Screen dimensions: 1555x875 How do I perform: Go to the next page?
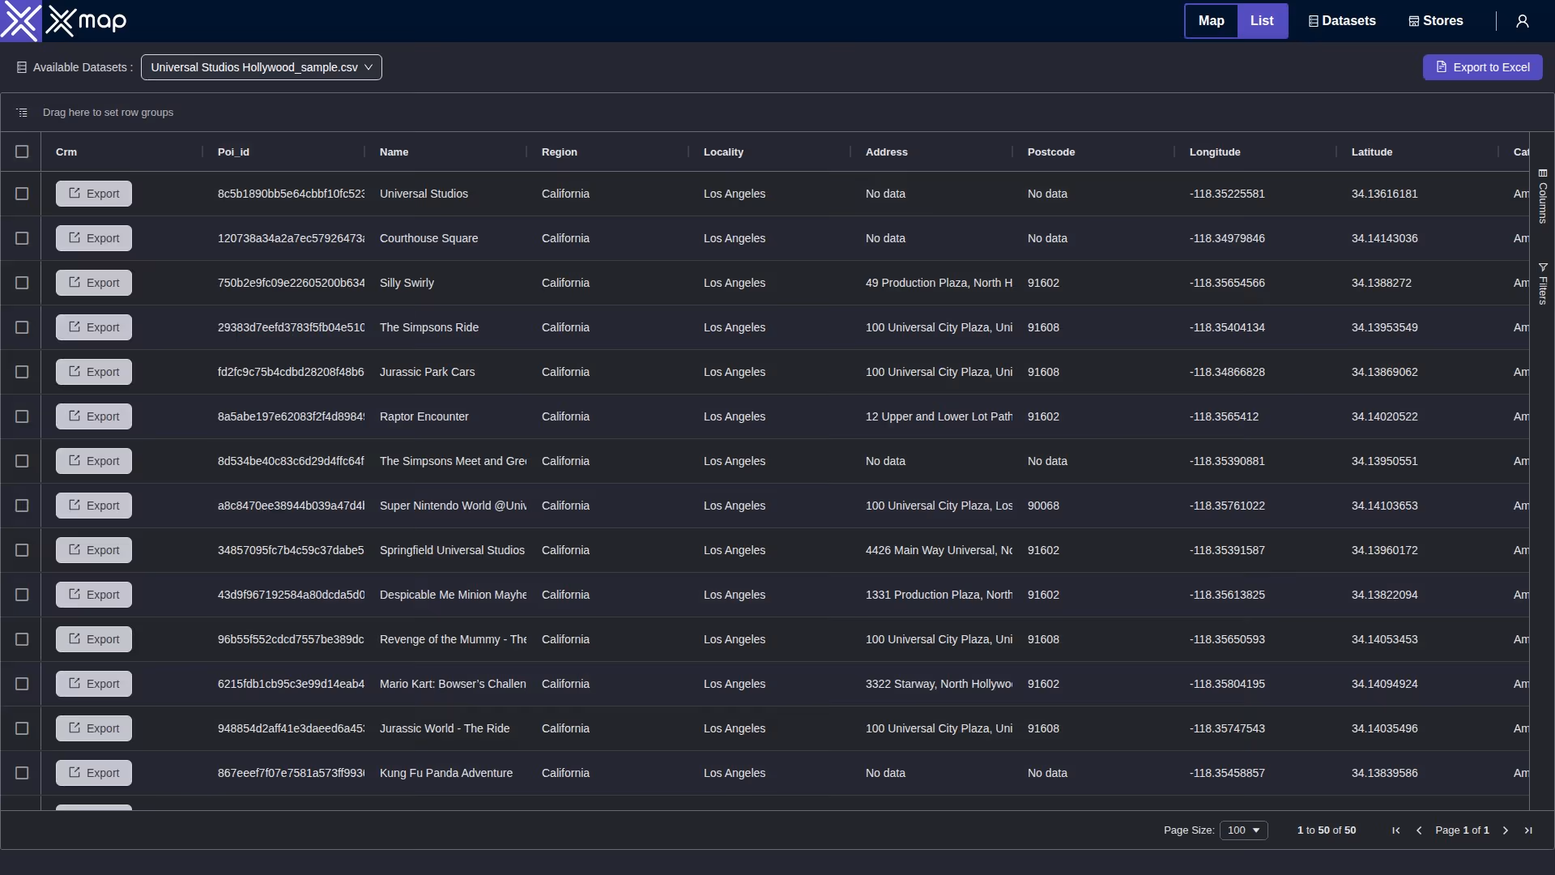point(1506,830)
